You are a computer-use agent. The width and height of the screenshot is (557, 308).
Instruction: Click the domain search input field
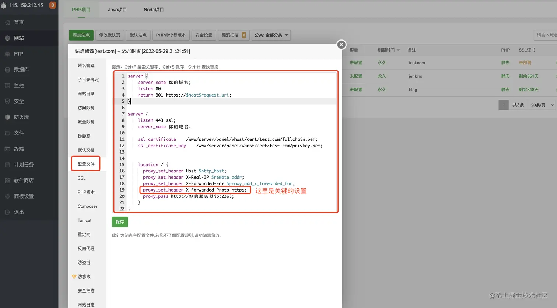[545, 35]
